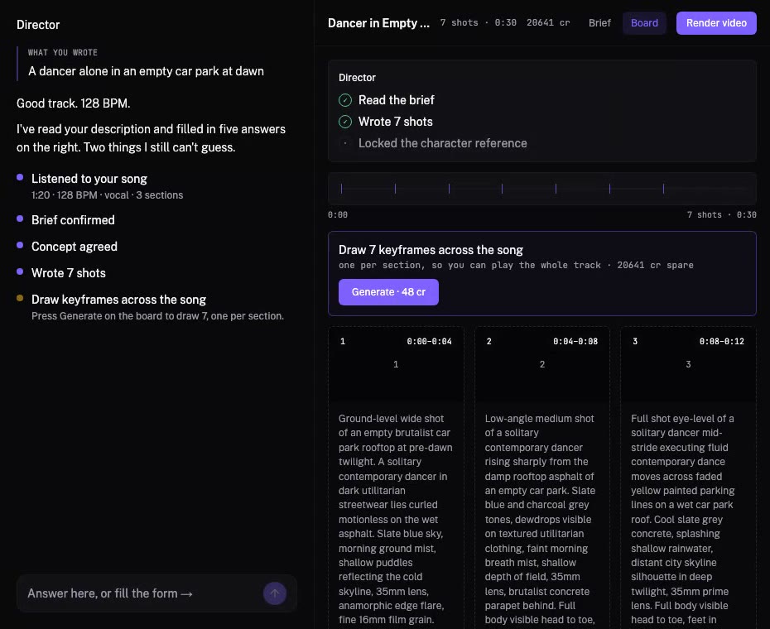Click the Good track. 128 BPM. message
The width and height of the screenshot is (770, 629).
73,103
